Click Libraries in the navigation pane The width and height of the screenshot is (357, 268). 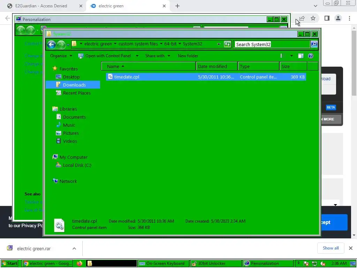68,109
